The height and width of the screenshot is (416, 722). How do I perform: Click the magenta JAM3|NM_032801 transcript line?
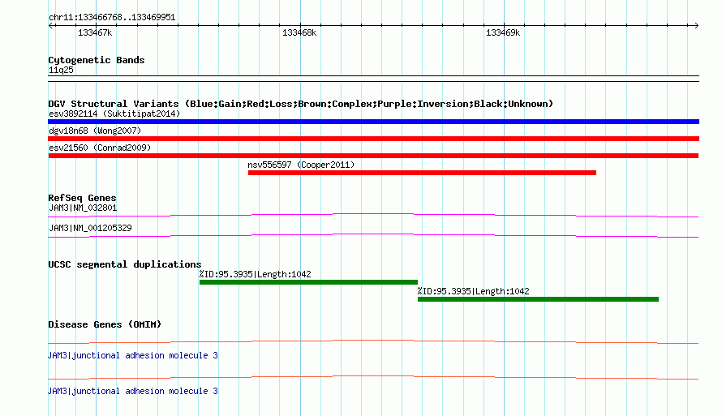click(x=373, y=215)
